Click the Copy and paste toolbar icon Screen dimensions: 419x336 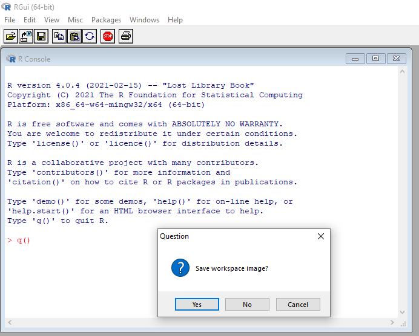point(90,36)
